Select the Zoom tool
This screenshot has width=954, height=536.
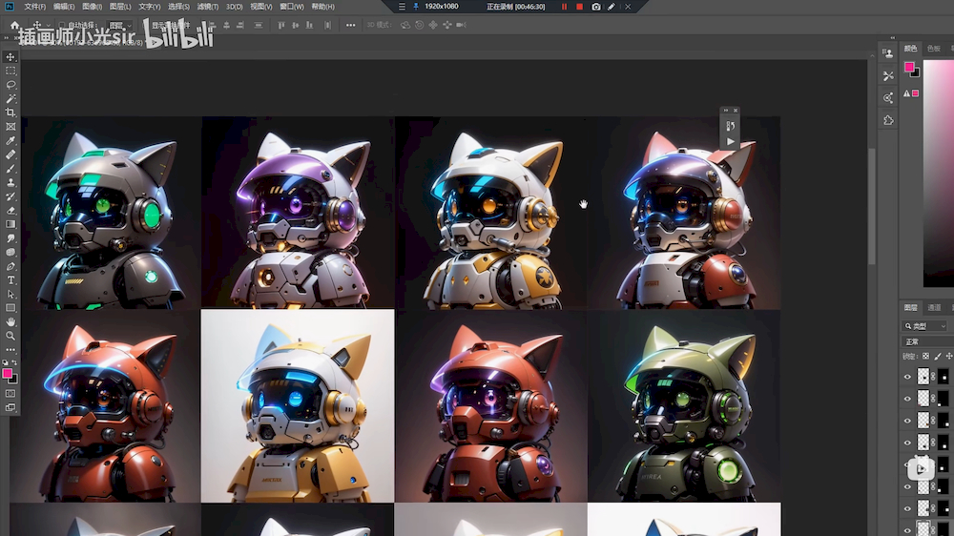coord(10,336)
